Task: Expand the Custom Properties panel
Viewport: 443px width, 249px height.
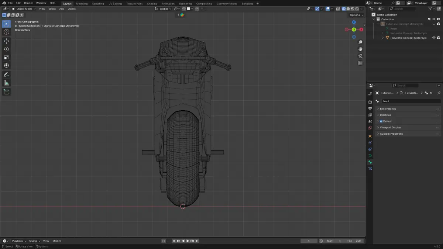Action: coord(408,134)
